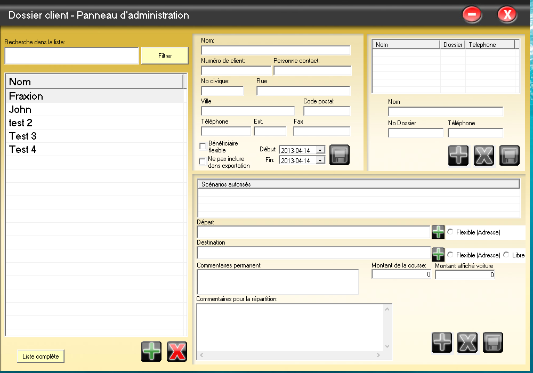Click into the Ville field
Image resolution: width=533 pixels, height=373 pixels.
click(x=248, y=111)
